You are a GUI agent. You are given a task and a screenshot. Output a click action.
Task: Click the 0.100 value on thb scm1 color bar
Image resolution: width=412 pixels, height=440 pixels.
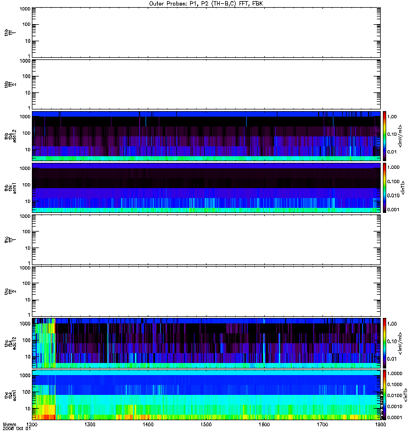pyautogui.click(x=393, y=182)
